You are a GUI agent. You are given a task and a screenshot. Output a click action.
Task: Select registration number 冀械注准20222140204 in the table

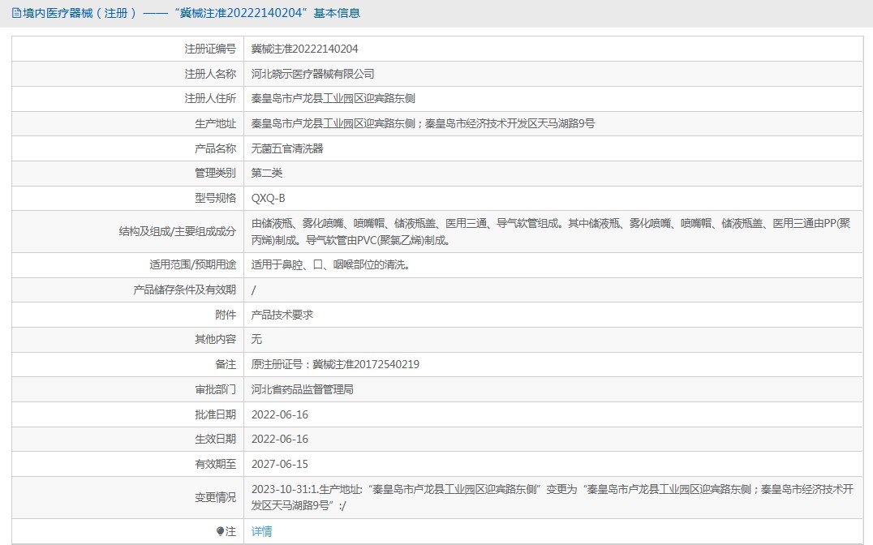pos(304,49)
